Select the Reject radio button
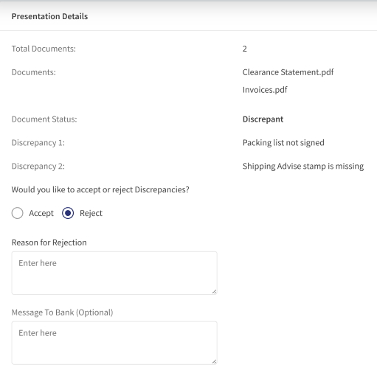 click(x=68, y=213)
